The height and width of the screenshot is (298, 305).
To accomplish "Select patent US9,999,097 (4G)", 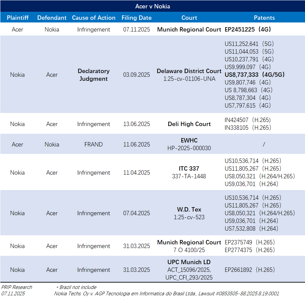I will point(248,67).
